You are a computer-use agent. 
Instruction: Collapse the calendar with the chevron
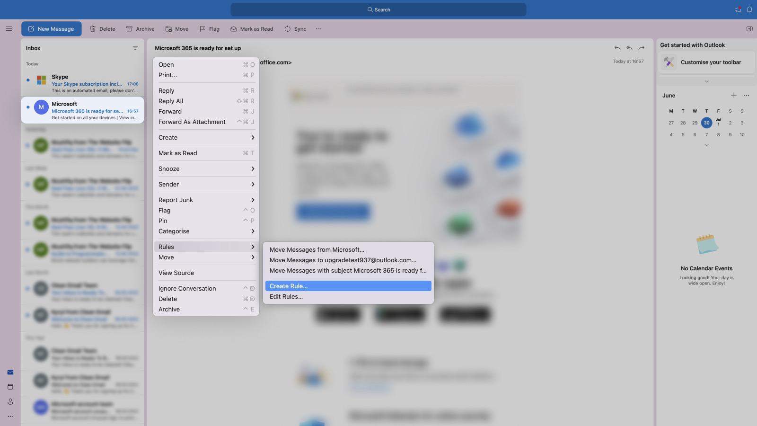point(706,145)
